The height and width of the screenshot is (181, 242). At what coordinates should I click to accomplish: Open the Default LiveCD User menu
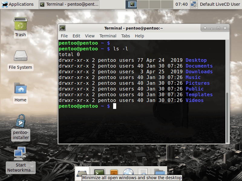[220, 4]
